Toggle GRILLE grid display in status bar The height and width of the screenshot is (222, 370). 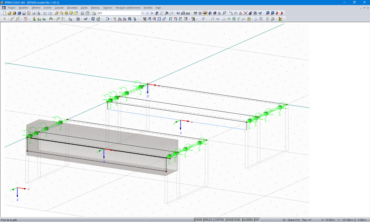point(208,220)
